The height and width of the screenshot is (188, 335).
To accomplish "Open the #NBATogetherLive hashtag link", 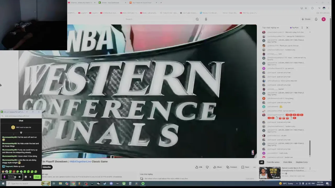I will pyautogui.click(x=80, y=162).
